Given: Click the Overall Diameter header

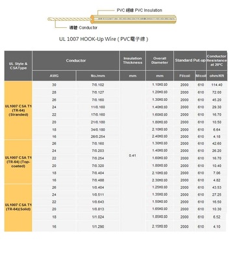Looking at the screenshot, I should point(160,60).
